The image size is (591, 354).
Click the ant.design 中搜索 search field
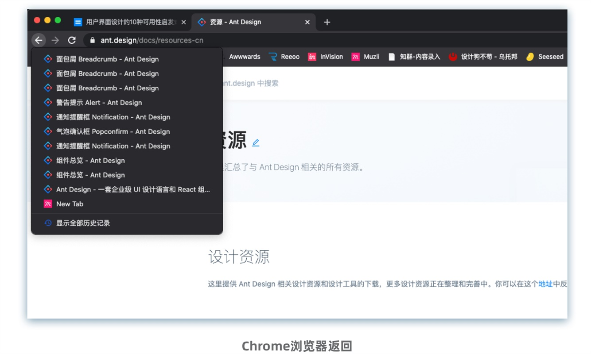250,83
